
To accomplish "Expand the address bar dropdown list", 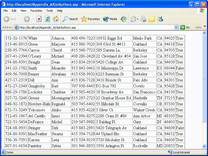I will 176,27.
